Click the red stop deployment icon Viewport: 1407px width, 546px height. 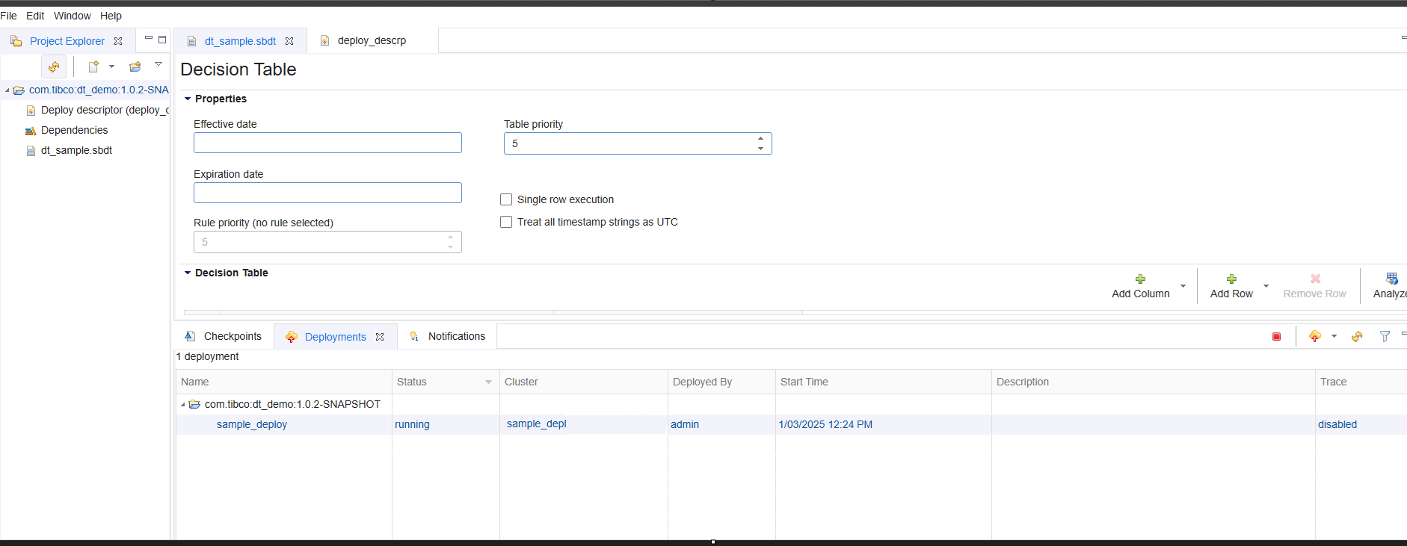(x=1276, y=337)
